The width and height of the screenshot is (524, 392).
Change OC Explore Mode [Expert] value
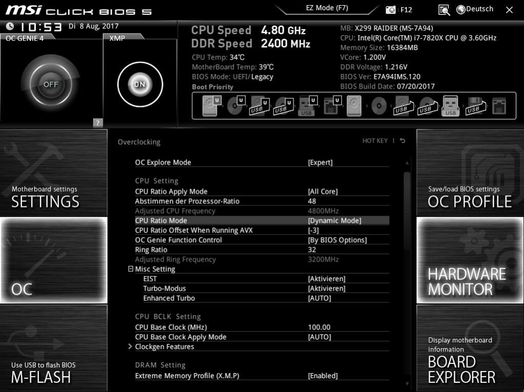click(x=320, y=163)
